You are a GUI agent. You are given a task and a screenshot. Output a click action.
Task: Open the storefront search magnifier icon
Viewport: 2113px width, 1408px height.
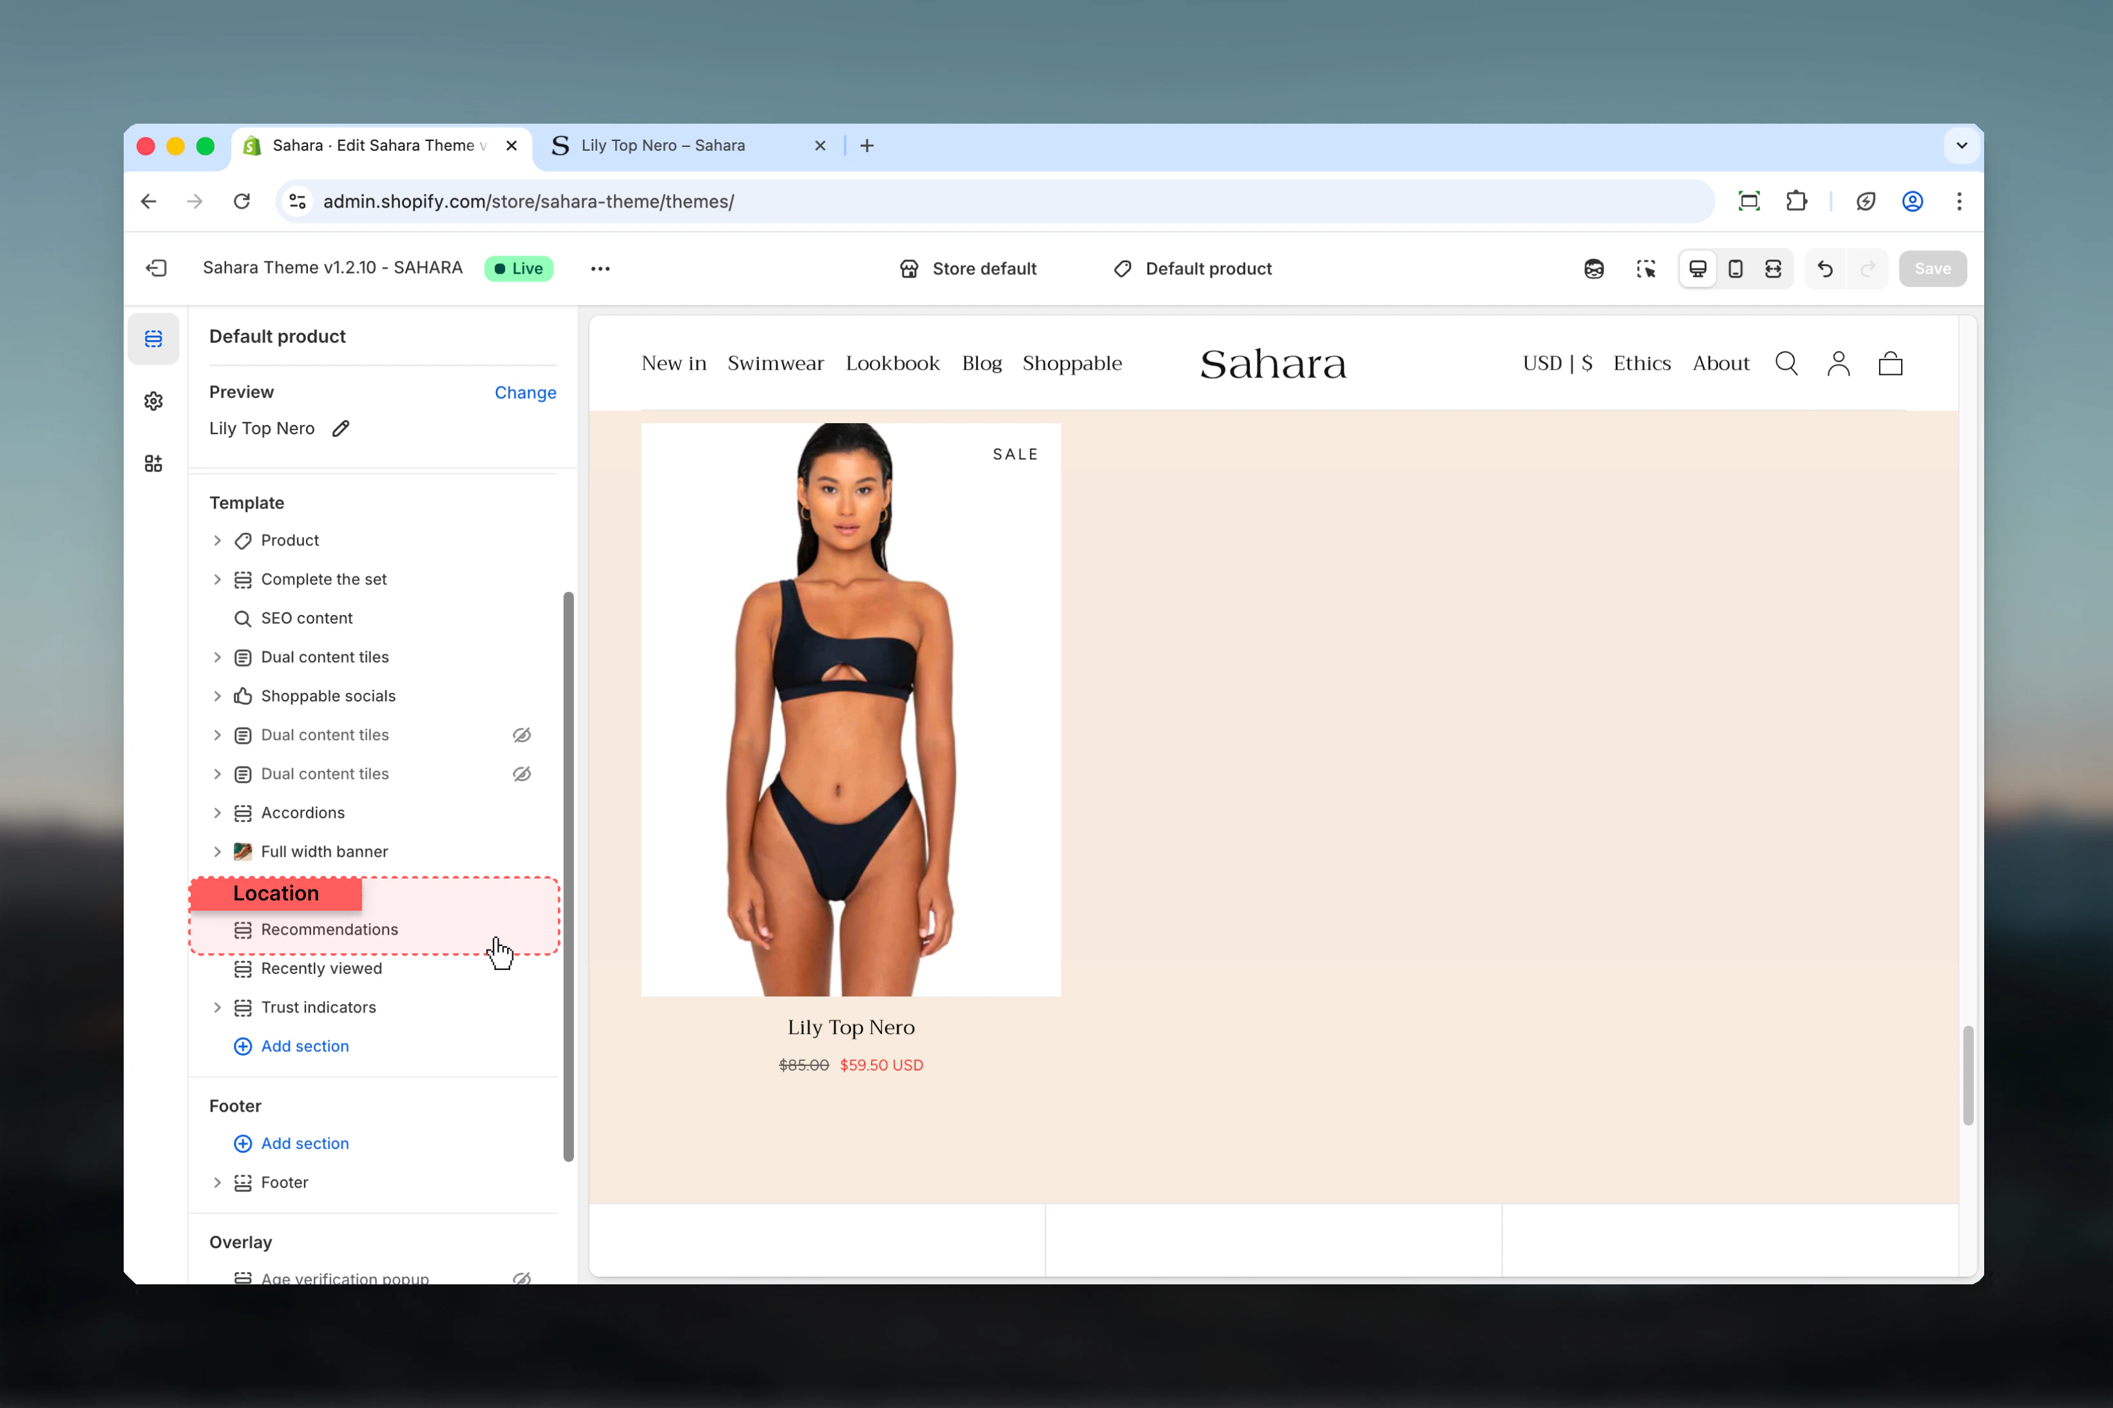[1786, 364]
